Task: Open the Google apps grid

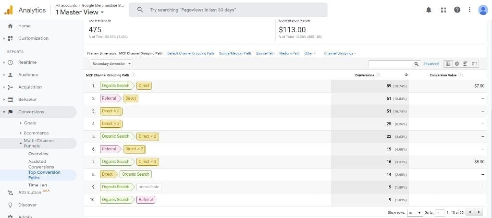Action: 443,10
